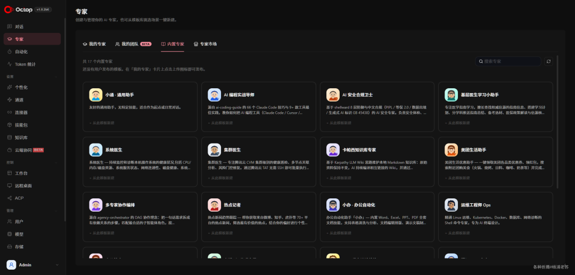Open ACP in the sidebar
The height and width of the screenshot is (275, 575).
tap(32, 198)
